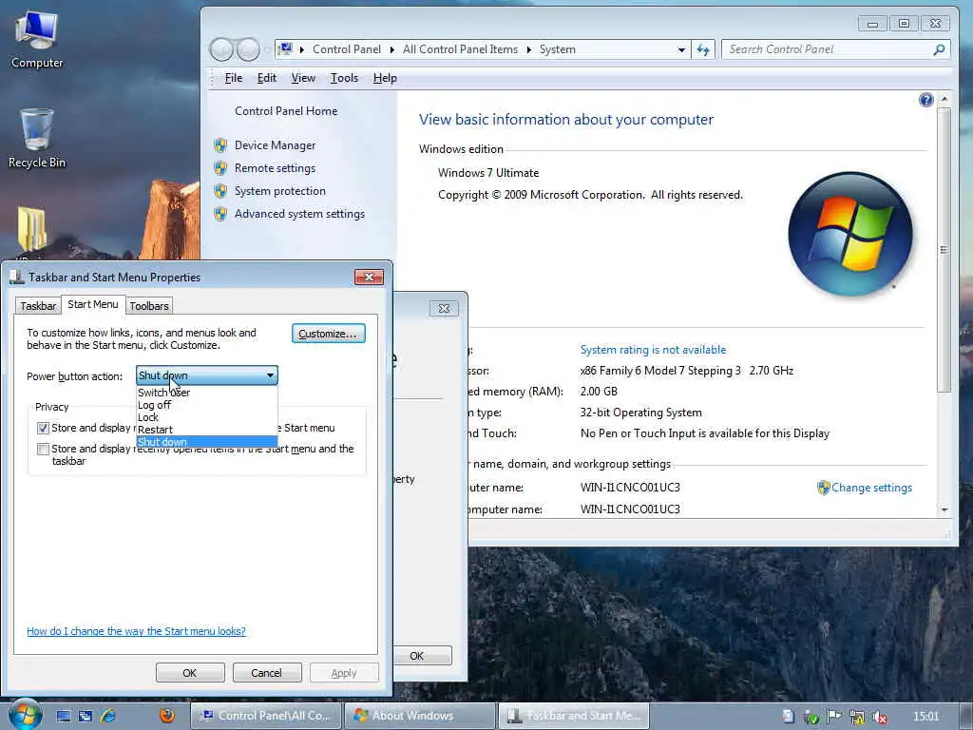Switch to the Toolbars tab

[149, 305]
